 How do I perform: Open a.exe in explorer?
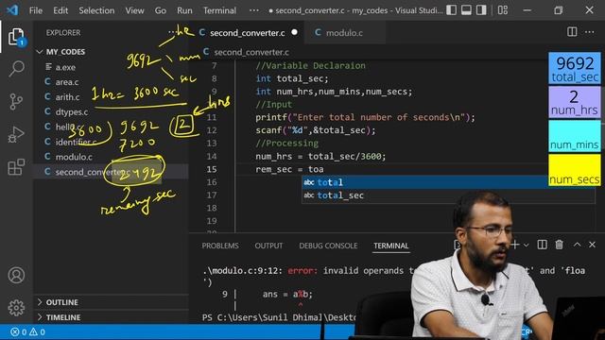(x=65, y=67)
